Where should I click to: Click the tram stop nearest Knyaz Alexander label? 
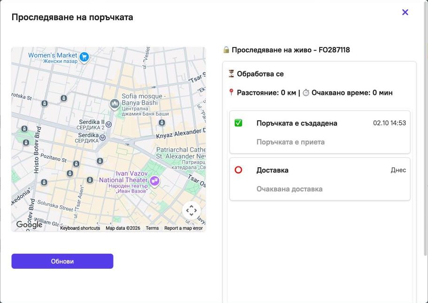point(162,123)
